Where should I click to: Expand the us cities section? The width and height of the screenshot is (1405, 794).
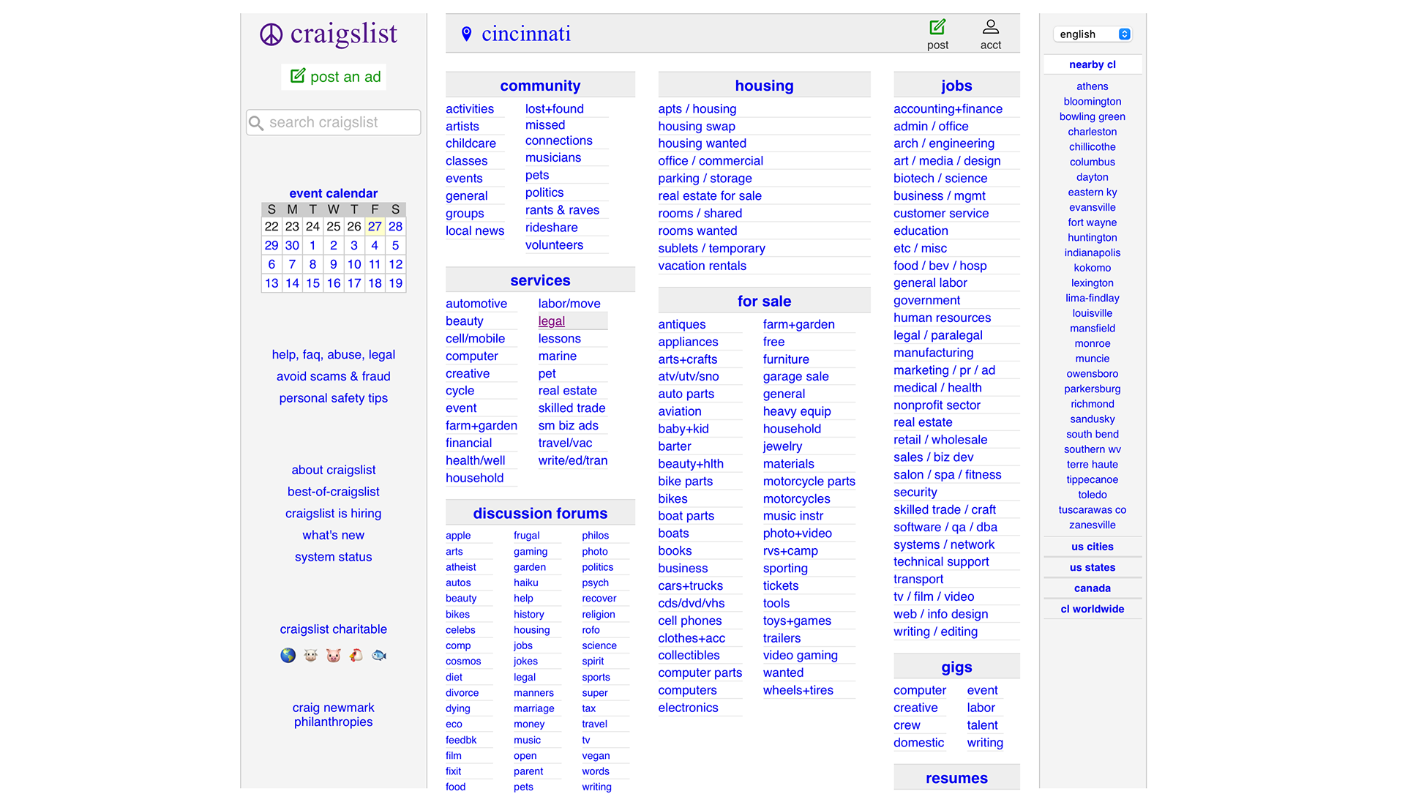coord(1092,547)
